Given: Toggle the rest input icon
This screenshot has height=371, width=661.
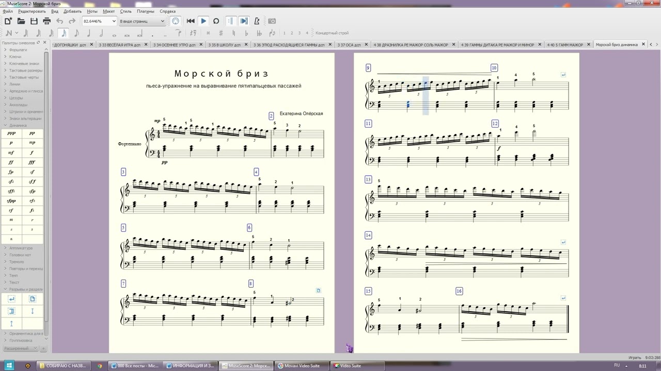Looking at the screenshot, I should point(193,33).
